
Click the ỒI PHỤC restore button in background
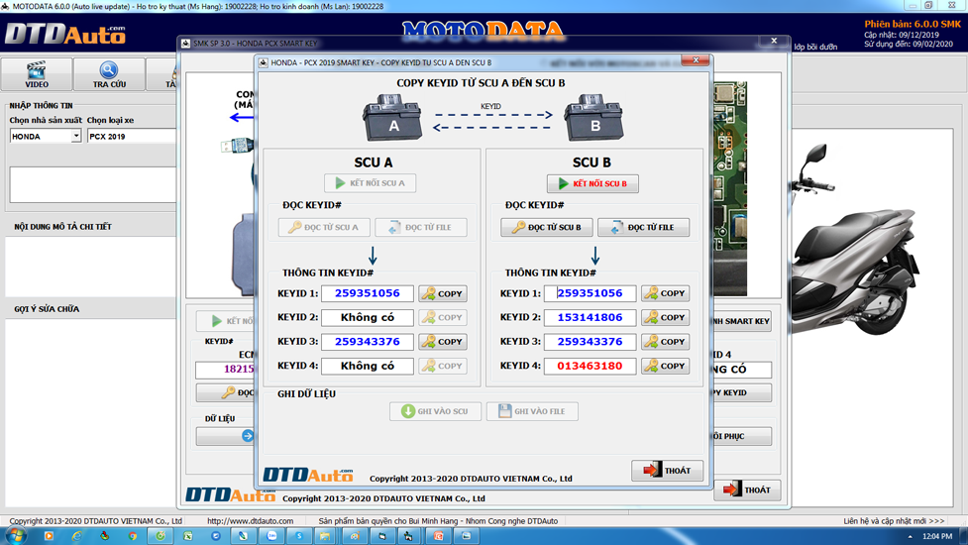click(x=740, y=436)
